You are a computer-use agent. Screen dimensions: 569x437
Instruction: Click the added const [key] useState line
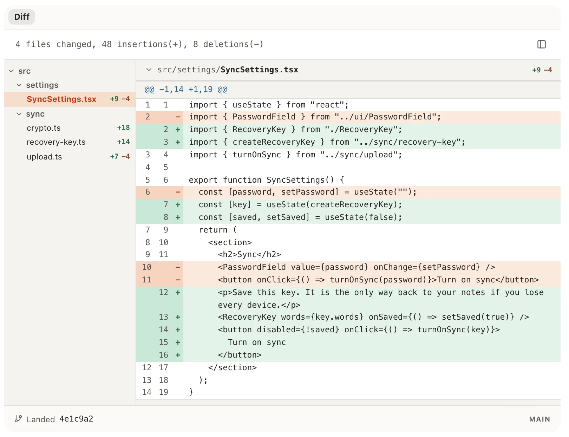click(348, 204)
